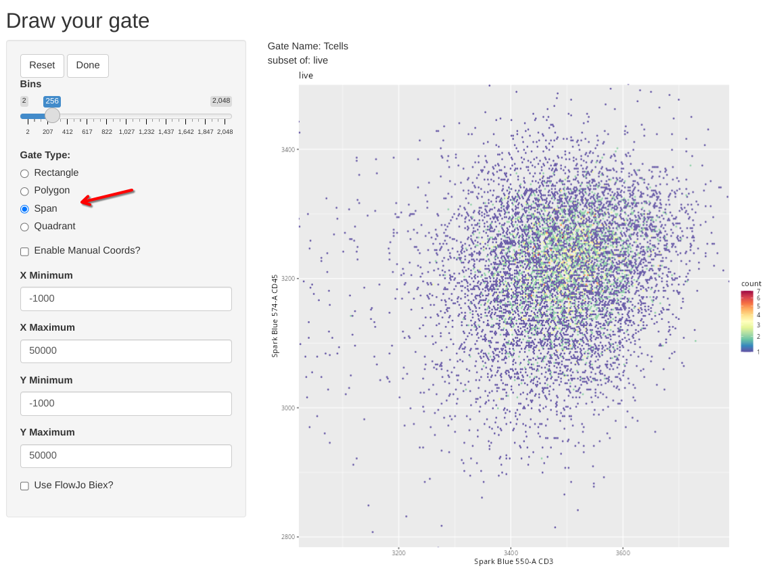Toggle the Use FlowJo Biex checkbox
The height and width of the screenshot is (587, 771).
click(25, 486)
